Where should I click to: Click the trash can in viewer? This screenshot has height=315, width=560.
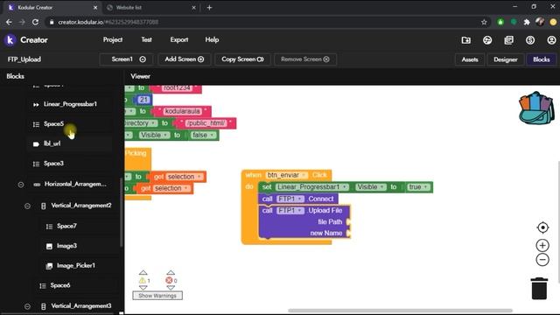point(539,288)
